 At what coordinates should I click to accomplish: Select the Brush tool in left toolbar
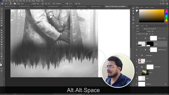[2, 28]
